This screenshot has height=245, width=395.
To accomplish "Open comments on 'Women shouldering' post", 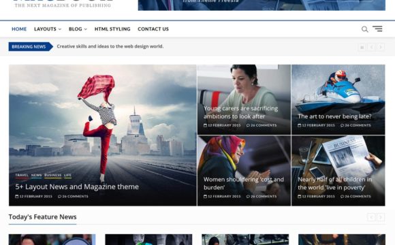I will pyautogui.click(x=262, y=197).
